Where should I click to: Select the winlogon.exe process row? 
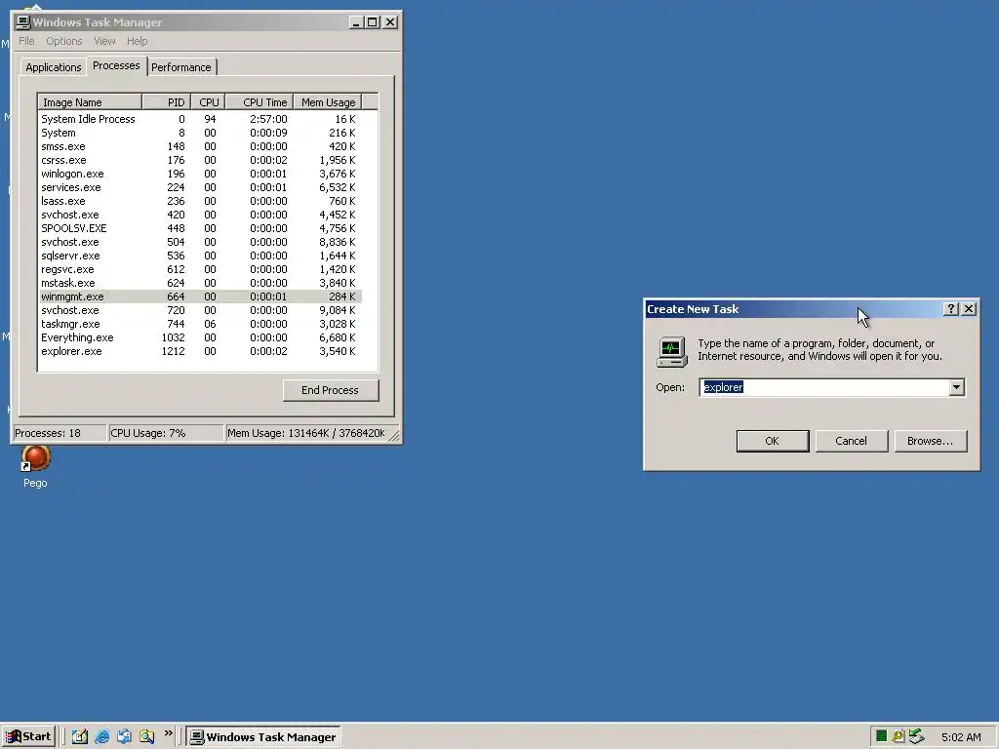click(200, 174)
